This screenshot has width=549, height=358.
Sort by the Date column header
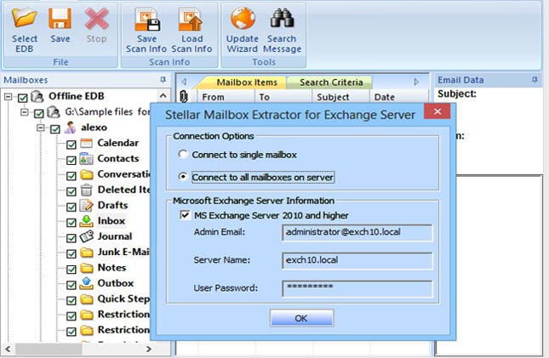point(399,97)
